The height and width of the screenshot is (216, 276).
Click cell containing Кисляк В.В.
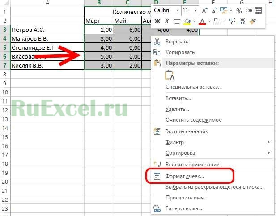click(47, 65)
